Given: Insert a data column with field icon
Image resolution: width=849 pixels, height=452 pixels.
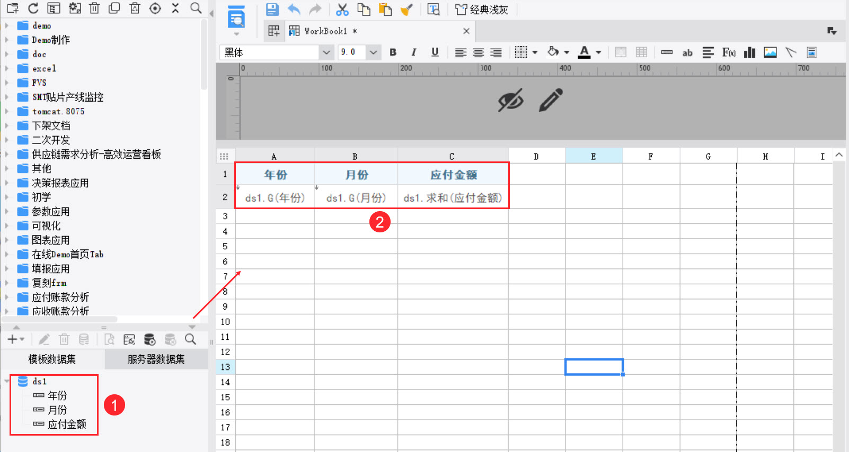Looking at the screenshot, I should click(667, 52).
